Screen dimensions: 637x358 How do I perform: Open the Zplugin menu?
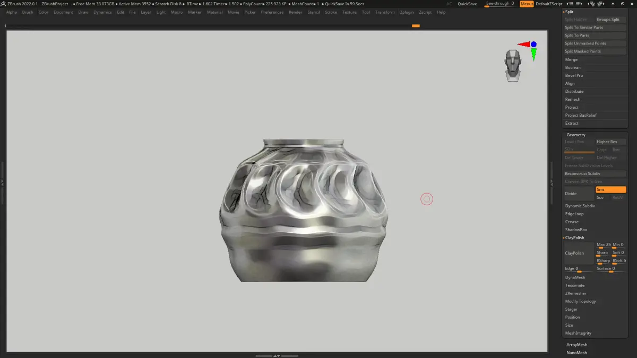407,12
